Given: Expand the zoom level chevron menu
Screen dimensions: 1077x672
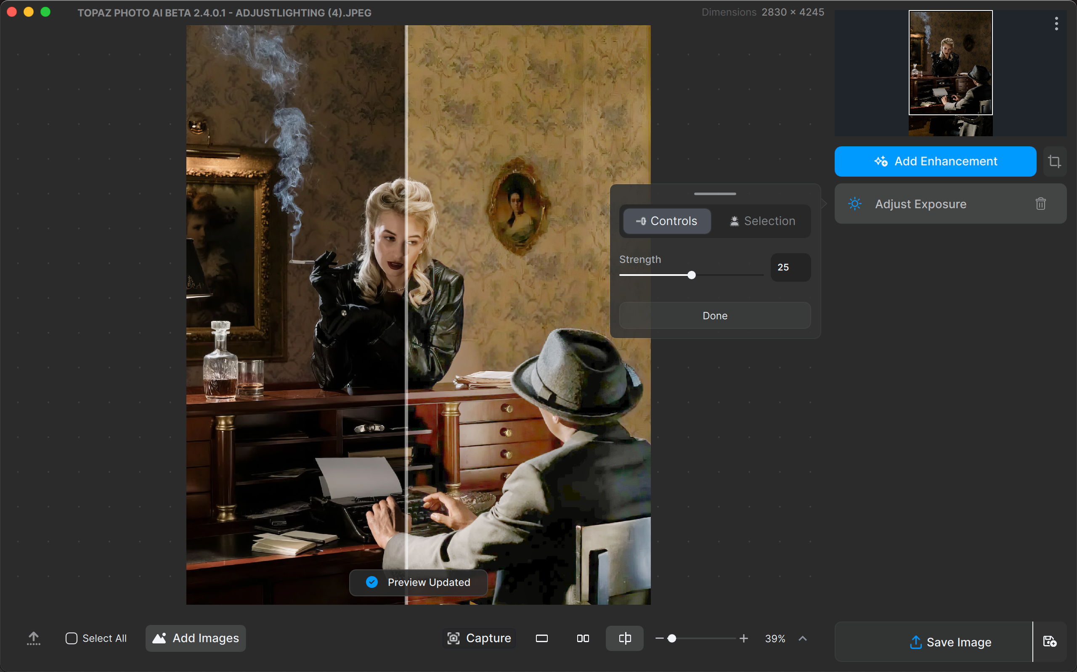Looking at the screenshot, I should click(x=802, y=639).
